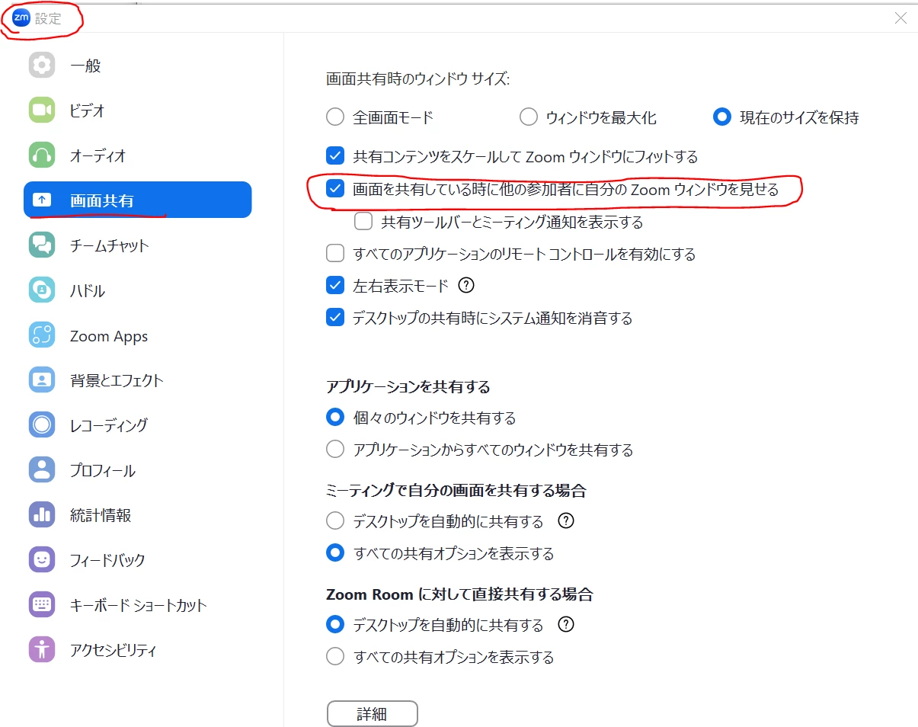
Task: Click the Zoom Room に対して直接共有する場合 heading
Action: click(x=459, y=594)
